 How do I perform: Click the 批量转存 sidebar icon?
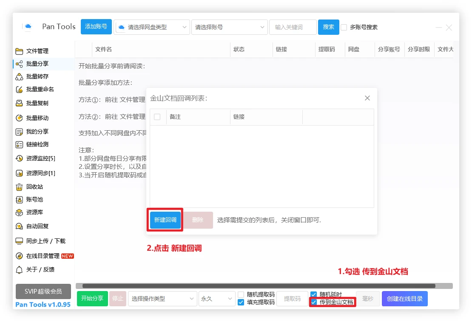19,77
